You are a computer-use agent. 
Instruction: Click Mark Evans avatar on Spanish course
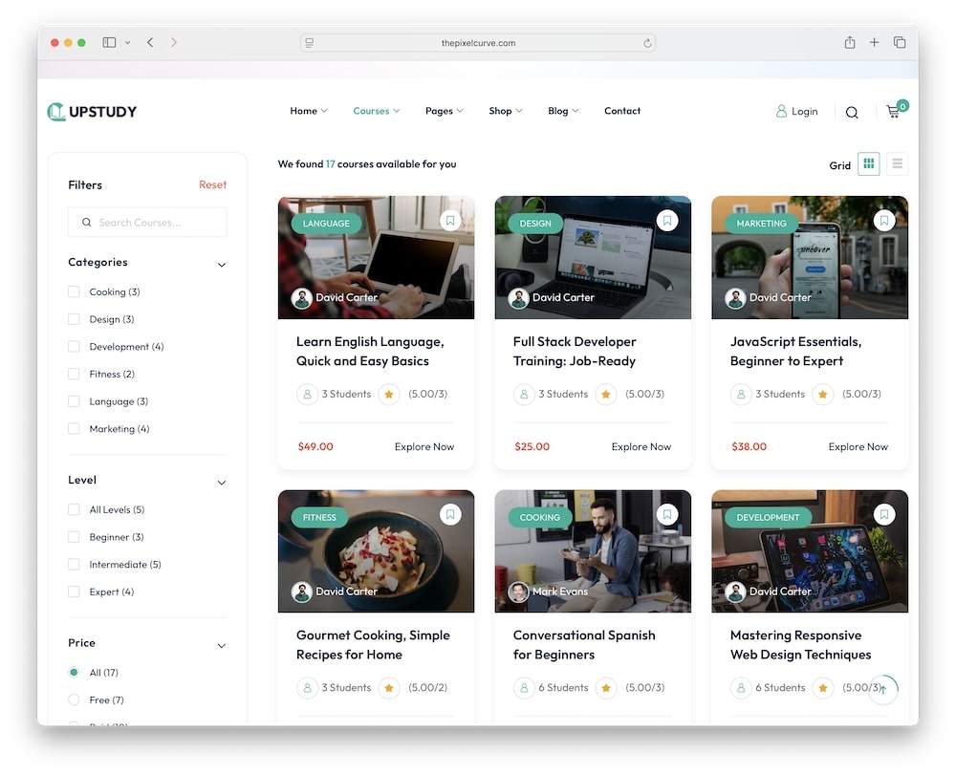[x=518, y=592]
